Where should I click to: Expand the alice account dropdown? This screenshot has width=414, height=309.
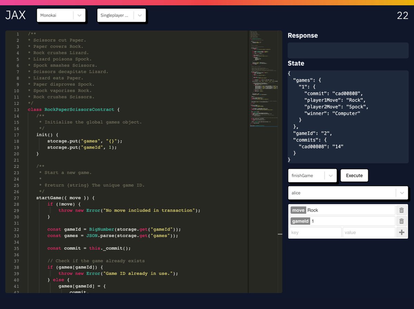(x=348, y=193)
